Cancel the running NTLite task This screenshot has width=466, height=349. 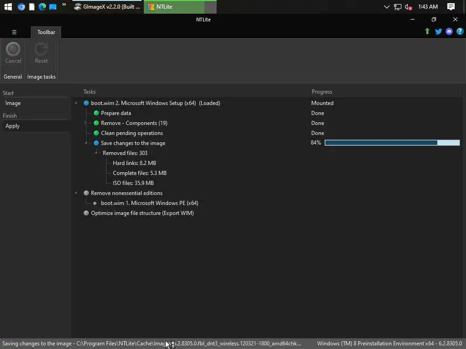pos(13,53)
